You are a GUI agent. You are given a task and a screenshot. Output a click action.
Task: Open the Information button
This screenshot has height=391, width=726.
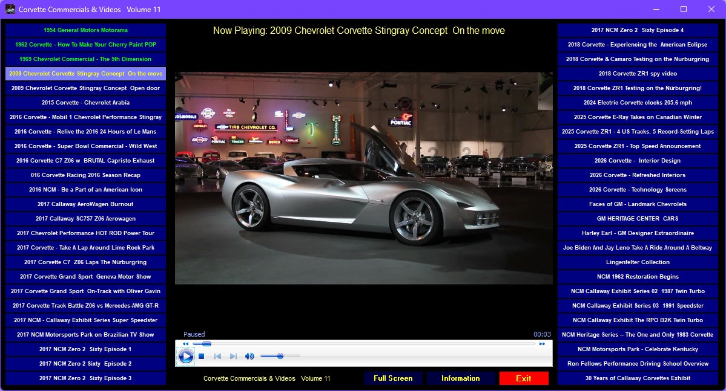pos(461,378)
